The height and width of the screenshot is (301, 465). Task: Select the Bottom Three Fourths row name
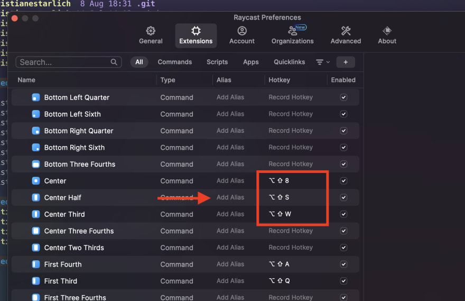click(80, 164)
